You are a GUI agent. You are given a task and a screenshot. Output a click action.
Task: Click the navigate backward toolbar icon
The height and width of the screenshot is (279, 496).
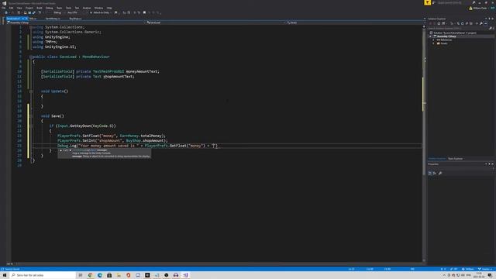[x=6, y=12]
